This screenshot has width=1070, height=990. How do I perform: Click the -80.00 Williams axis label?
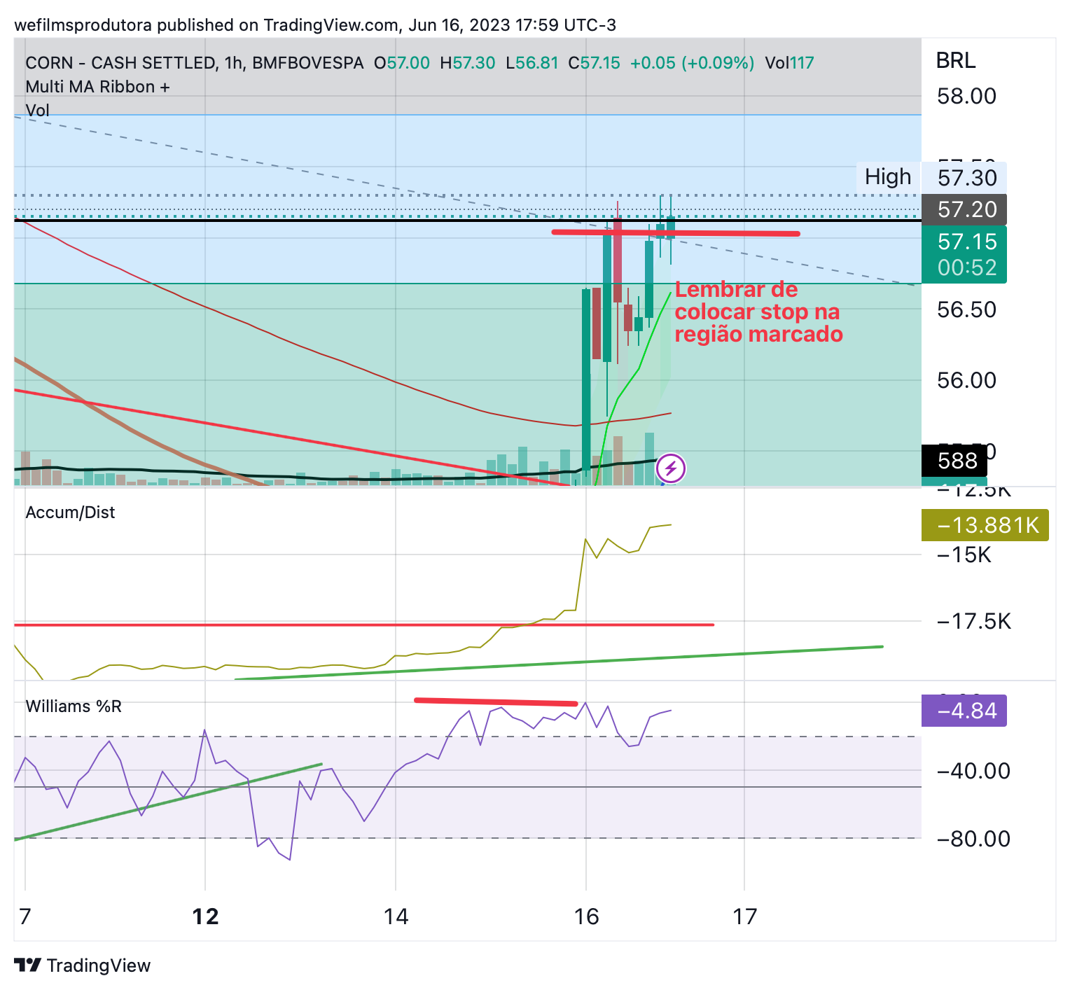click(x=973, y=839)
